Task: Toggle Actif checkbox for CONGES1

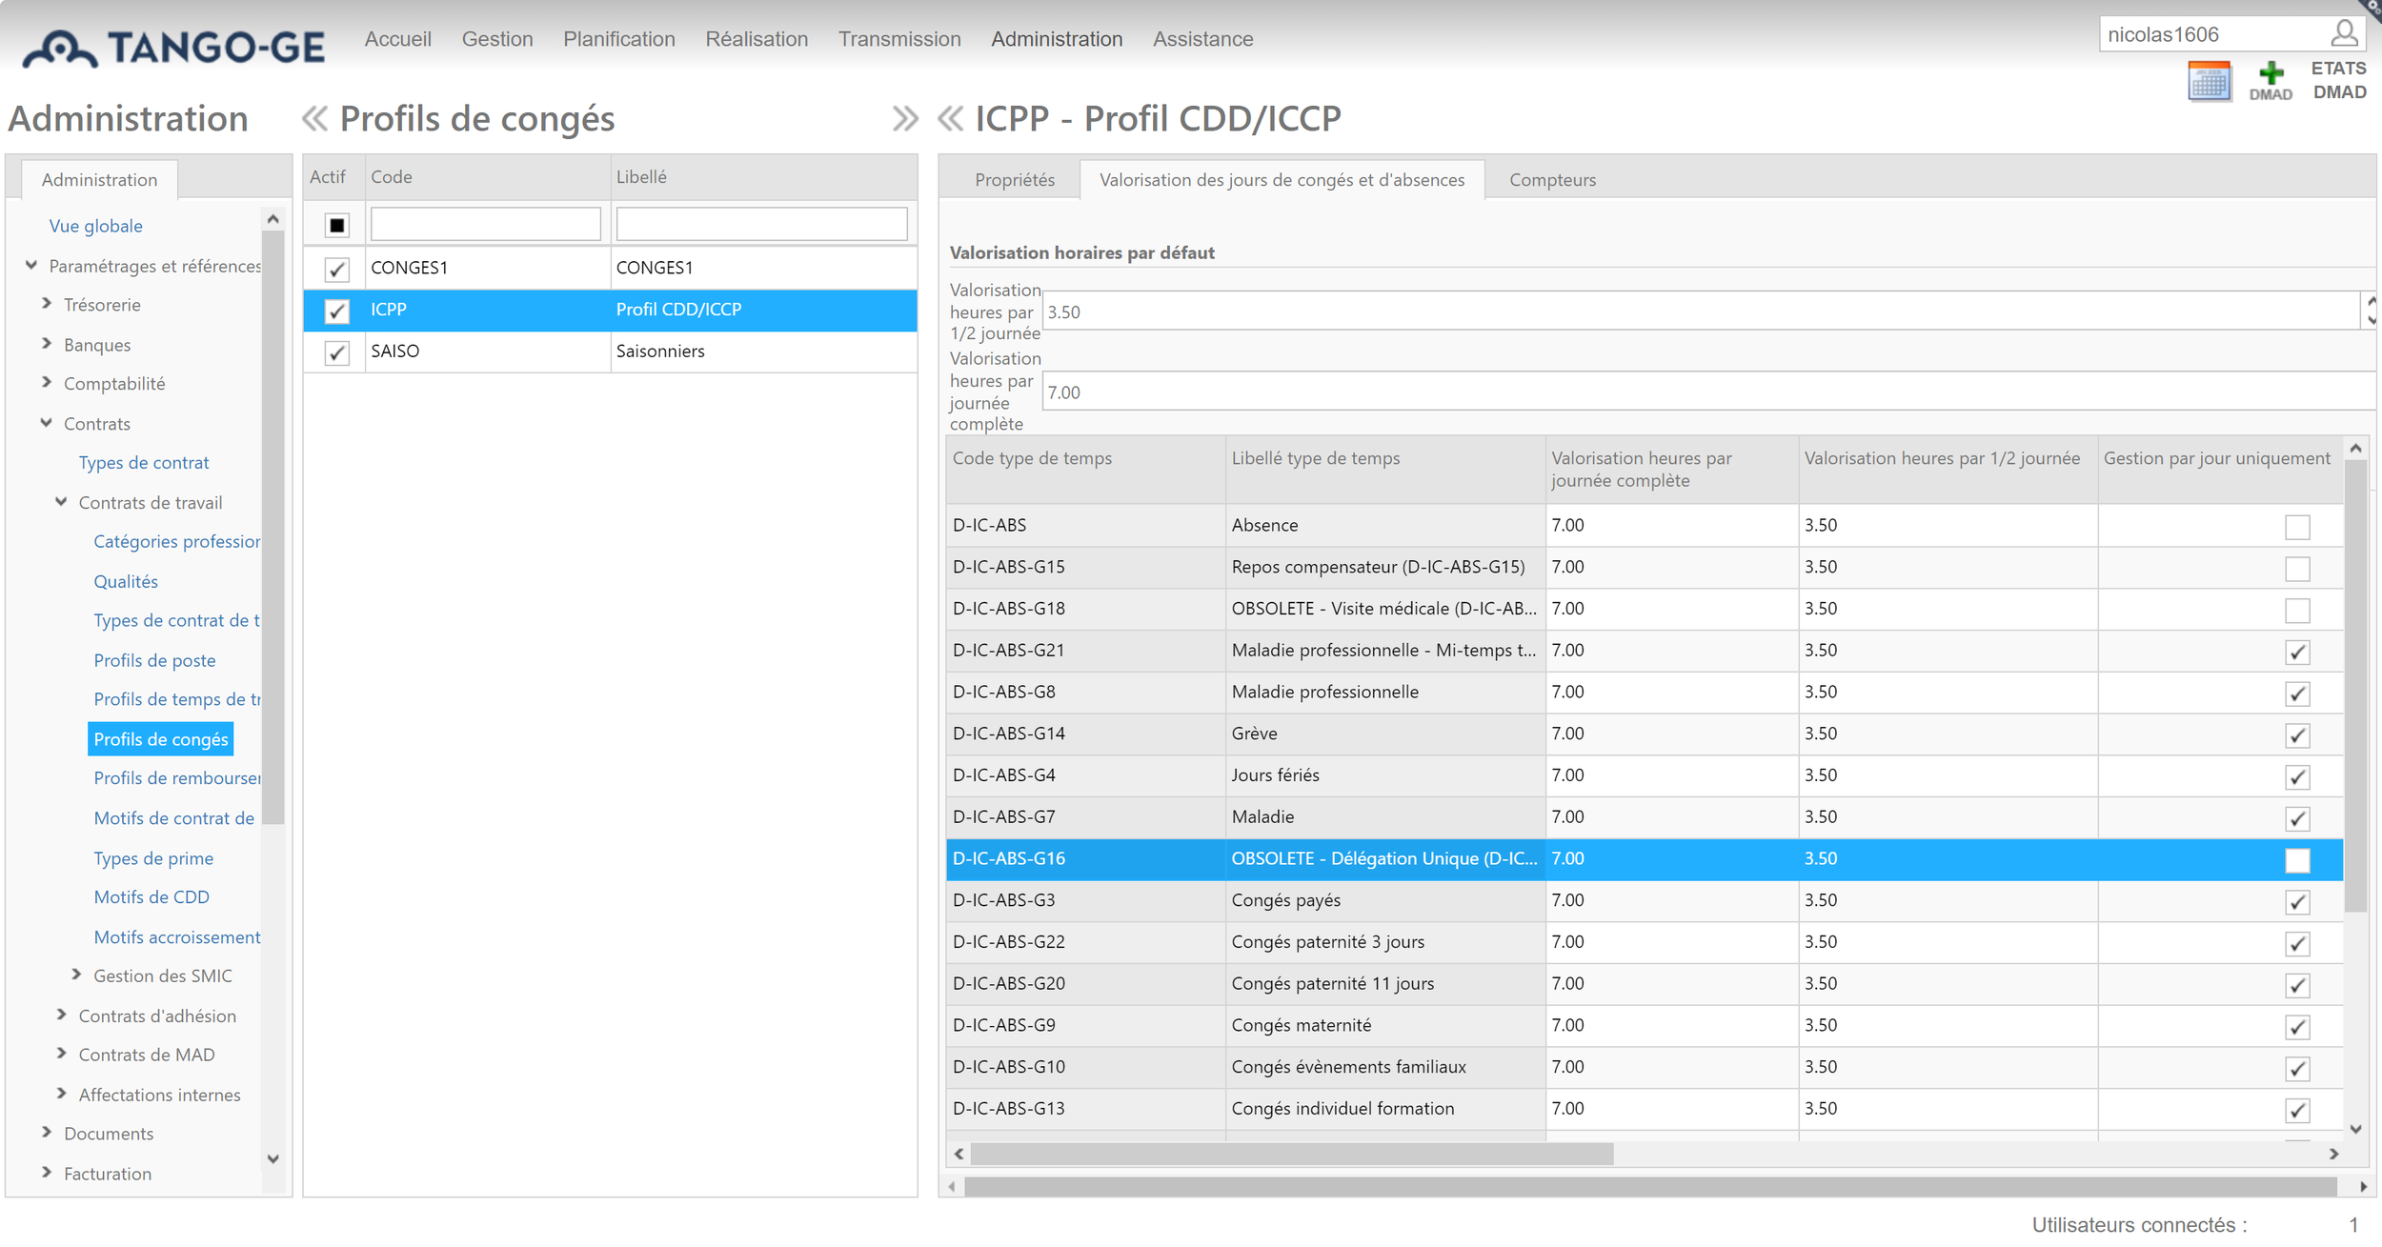Action: coord(336,270)
